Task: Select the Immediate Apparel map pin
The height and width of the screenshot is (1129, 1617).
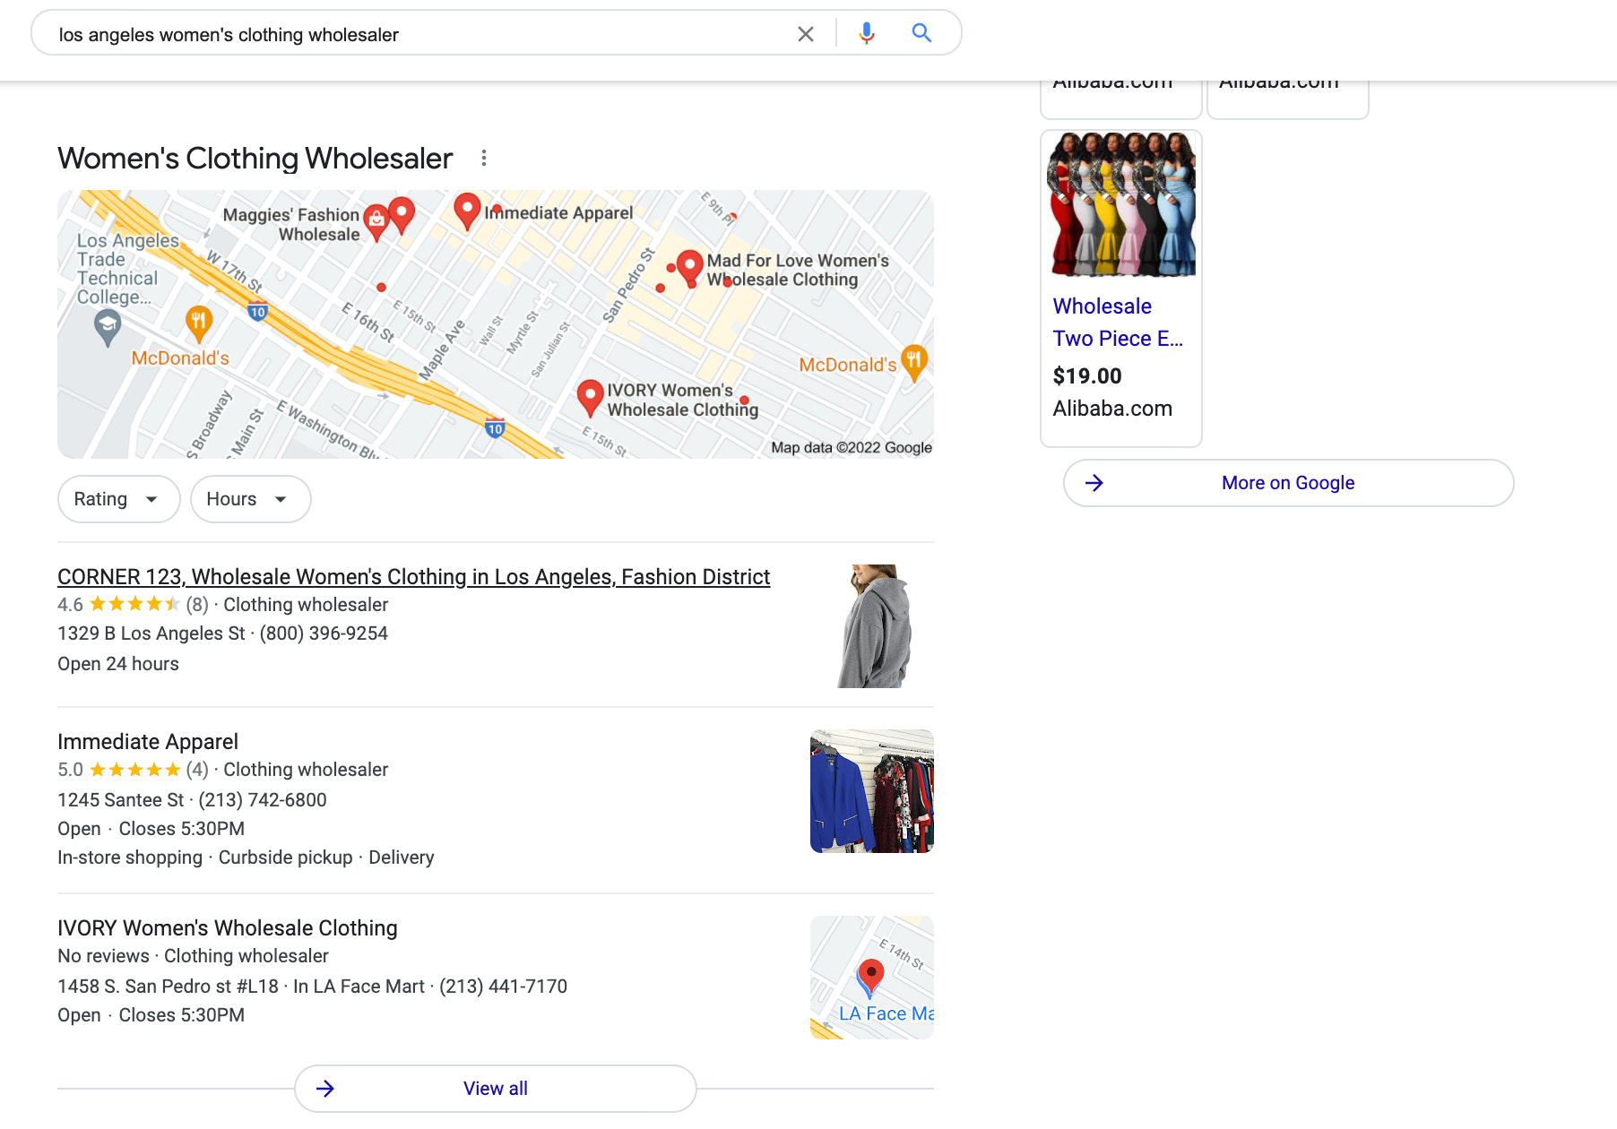Action: tap(468, 208)
